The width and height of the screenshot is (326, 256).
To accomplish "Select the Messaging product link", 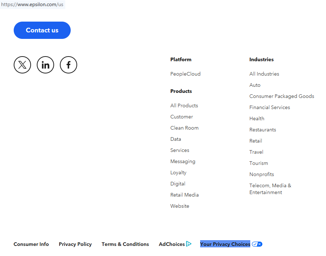I will point(183,161).
